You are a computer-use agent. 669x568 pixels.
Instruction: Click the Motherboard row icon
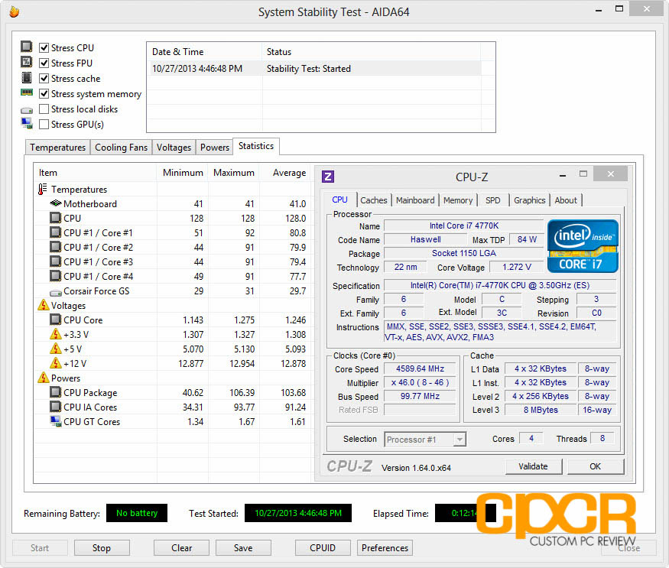click(56, 203)
